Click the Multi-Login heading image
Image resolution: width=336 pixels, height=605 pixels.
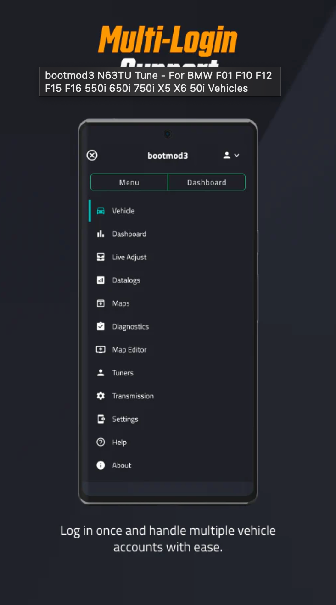coord(168,40)
